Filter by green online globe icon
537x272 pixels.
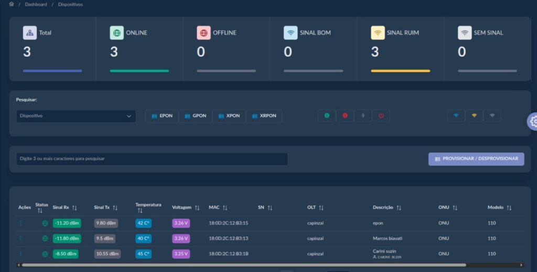tap(327, 116)
